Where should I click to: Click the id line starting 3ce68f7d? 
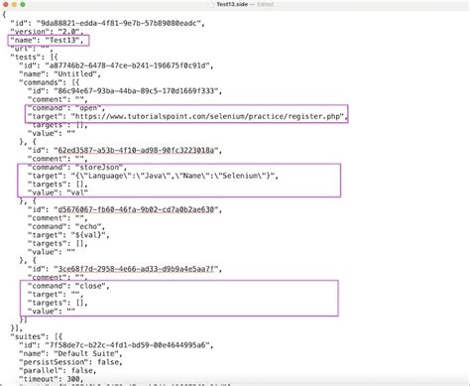125,269
